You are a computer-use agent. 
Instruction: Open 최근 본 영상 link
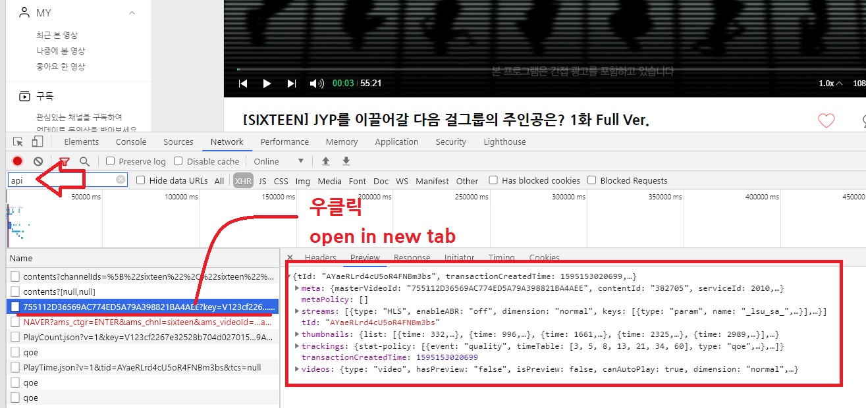[57, 35]
